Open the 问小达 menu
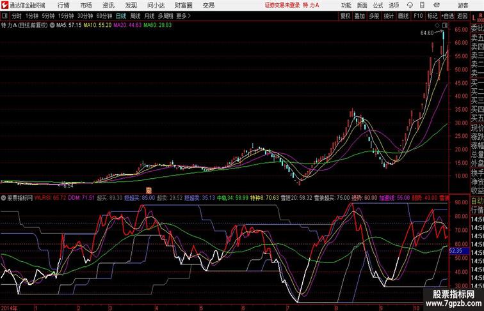 pyautogui.click(x=156, y=5)
